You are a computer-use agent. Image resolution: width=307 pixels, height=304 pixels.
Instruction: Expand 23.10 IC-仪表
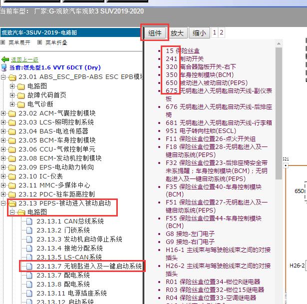3,176
